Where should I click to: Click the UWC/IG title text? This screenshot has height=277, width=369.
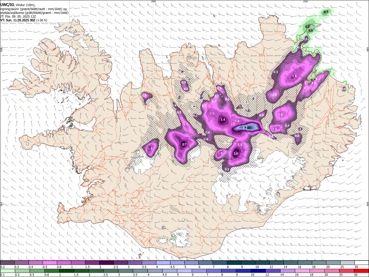click(7, 5)
